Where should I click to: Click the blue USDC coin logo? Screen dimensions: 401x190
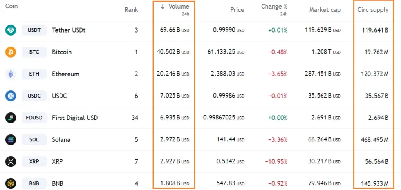11,96
